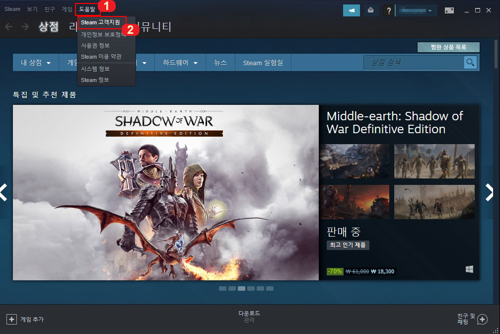Open the Steam 실험실 tab

click(263, 63)
